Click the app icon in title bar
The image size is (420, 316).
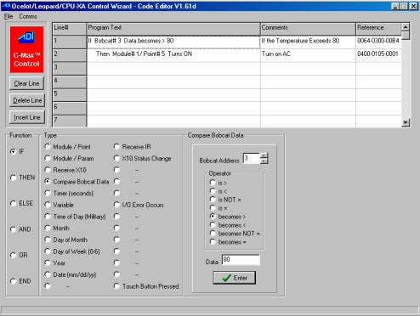6,6
